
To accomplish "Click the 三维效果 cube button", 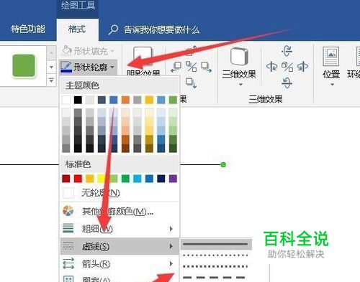I will (x=239, y=57).
